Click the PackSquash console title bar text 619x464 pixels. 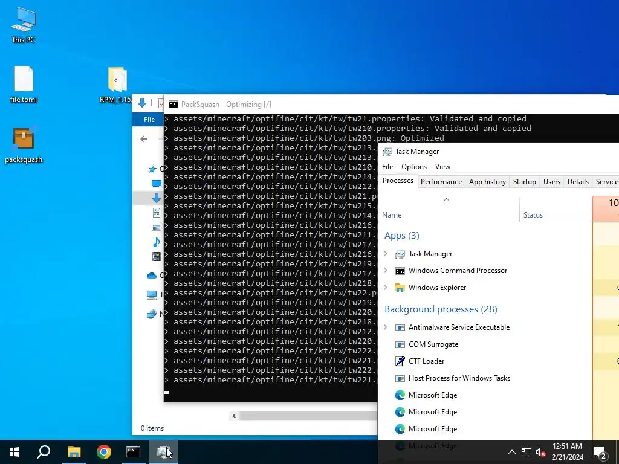[x=226, y=105]
